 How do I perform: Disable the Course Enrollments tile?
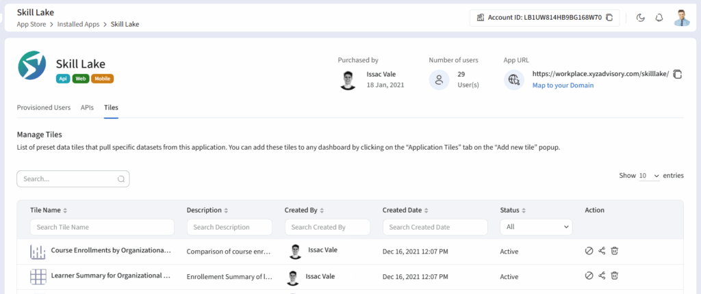(x=589, y=251)
